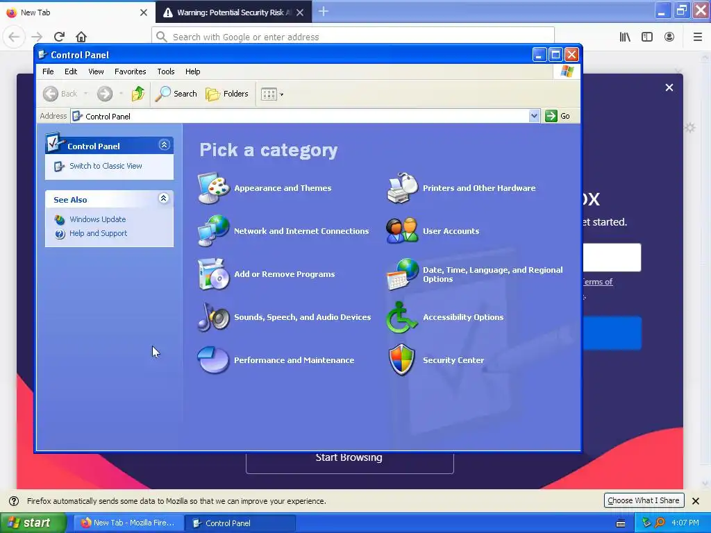Click the Windows Update link
Viewport: 711px width, 533px height.
point(97,219)
